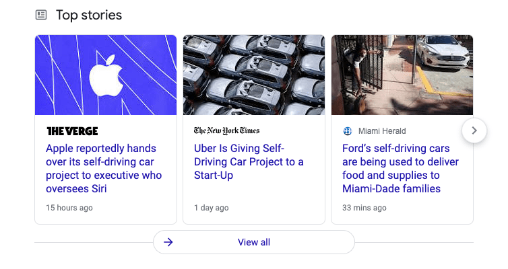
Task: Click The New York Times logo
Action: click(226, 131)
